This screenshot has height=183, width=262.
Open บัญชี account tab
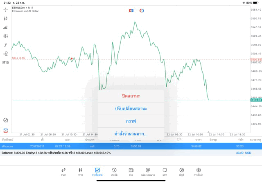click(x=181, y=171)
